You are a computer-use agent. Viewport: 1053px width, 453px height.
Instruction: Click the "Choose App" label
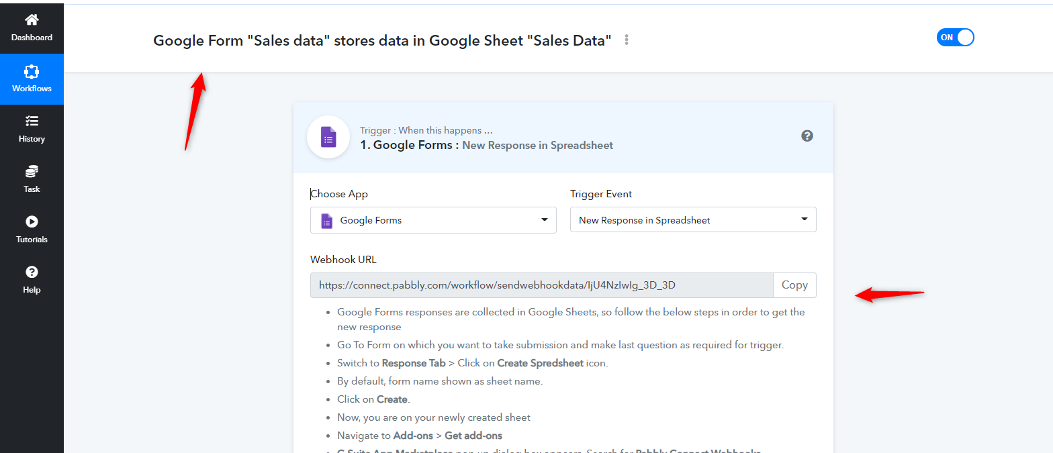coord(339,194)
